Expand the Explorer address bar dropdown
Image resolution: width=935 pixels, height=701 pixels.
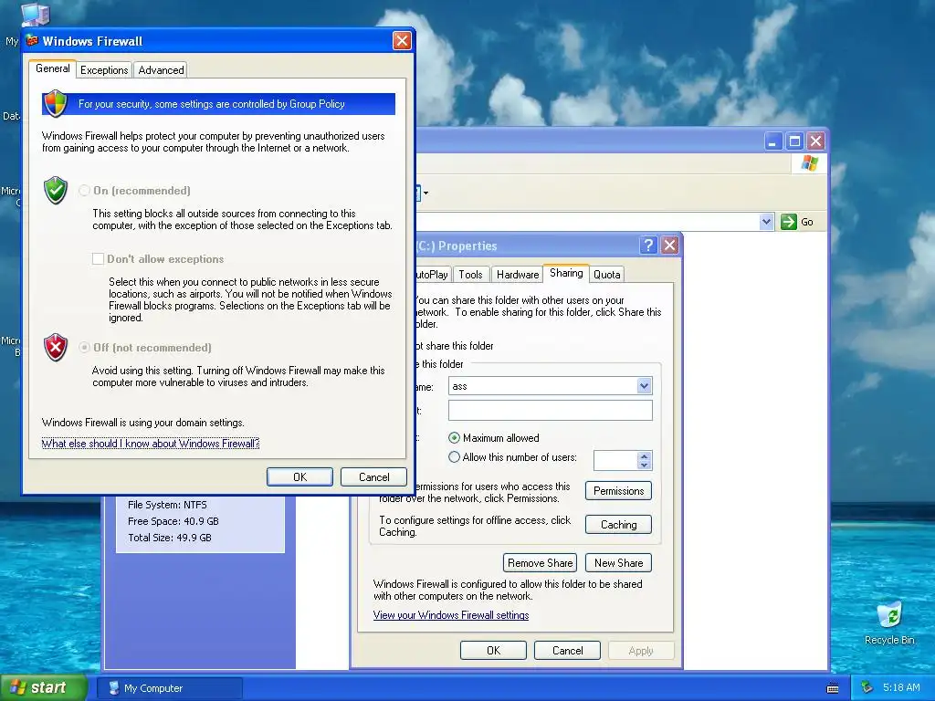point(766,222)
